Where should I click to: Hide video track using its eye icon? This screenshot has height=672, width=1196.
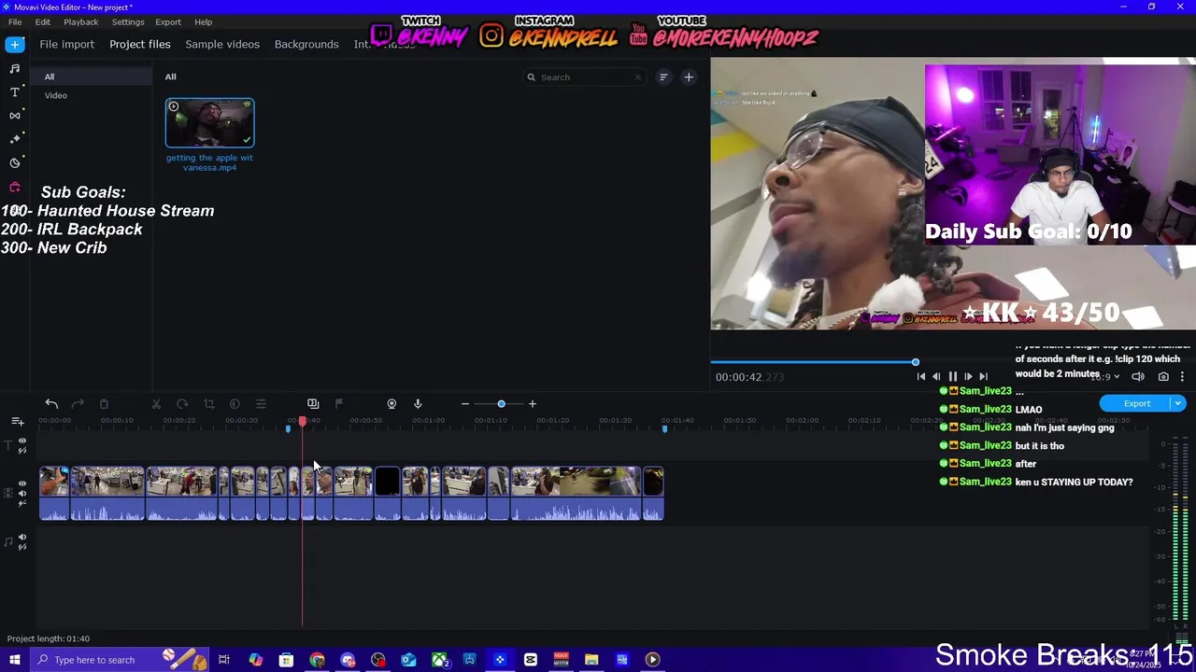22,484
